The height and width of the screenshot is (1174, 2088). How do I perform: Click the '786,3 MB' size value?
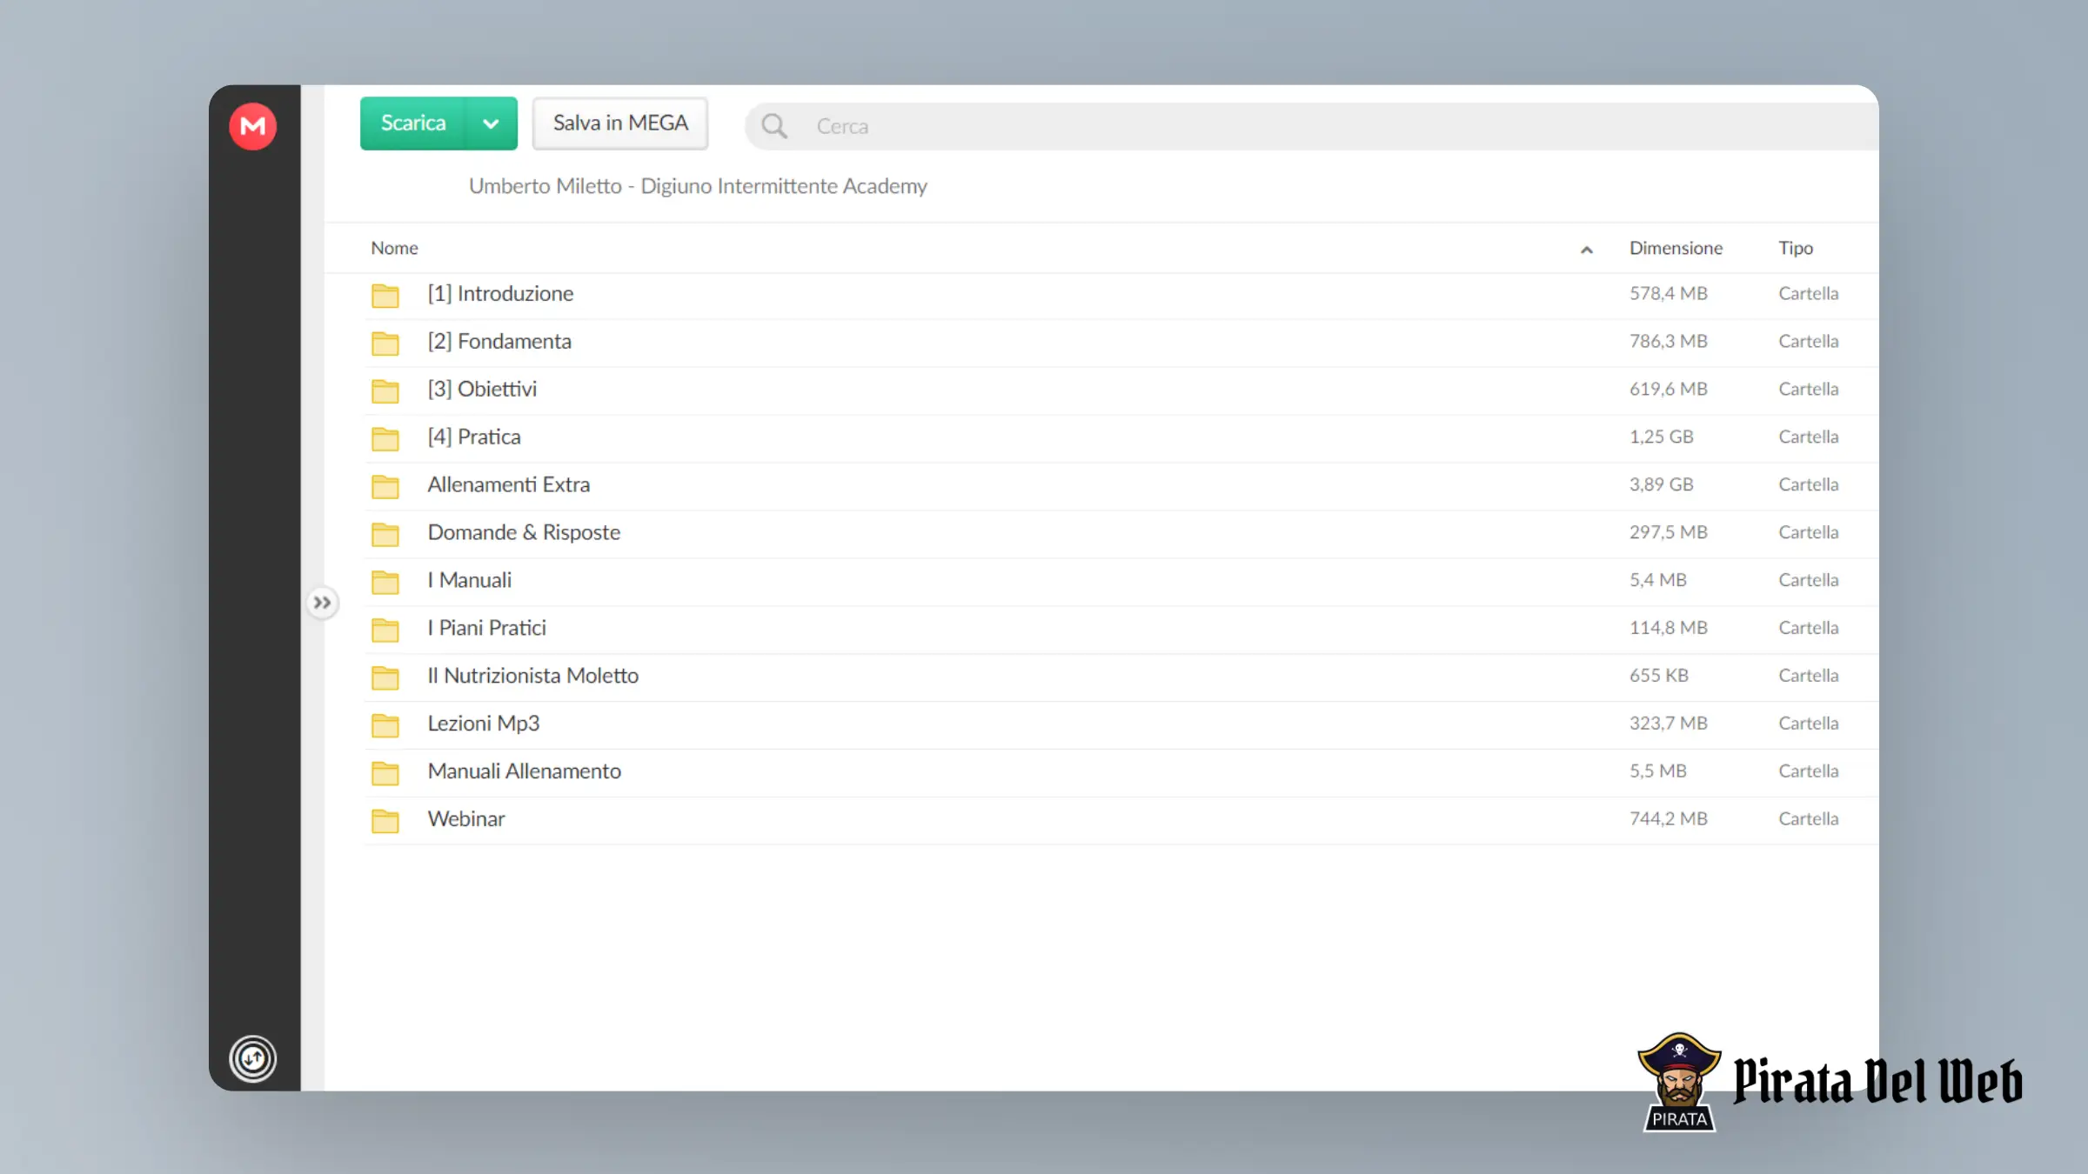(x=1669, y=342)
